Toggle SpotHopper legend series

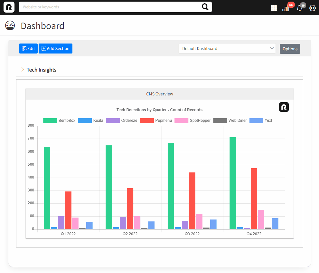pyautogui.click(x=192, y=121)
